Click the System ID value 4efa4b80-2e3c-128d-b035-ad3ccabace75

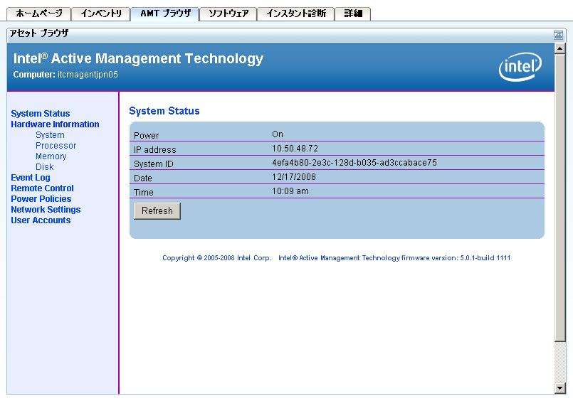click(354, 163)
